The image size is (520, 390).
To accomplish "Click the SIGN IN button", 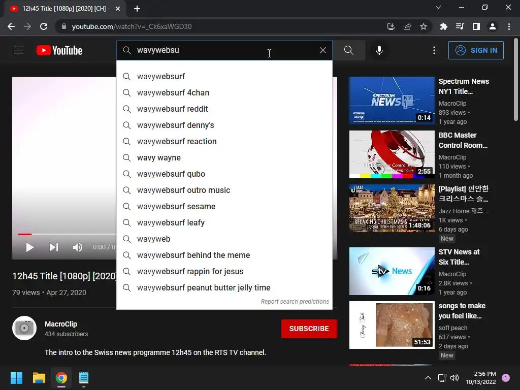I will pos(476,50).
